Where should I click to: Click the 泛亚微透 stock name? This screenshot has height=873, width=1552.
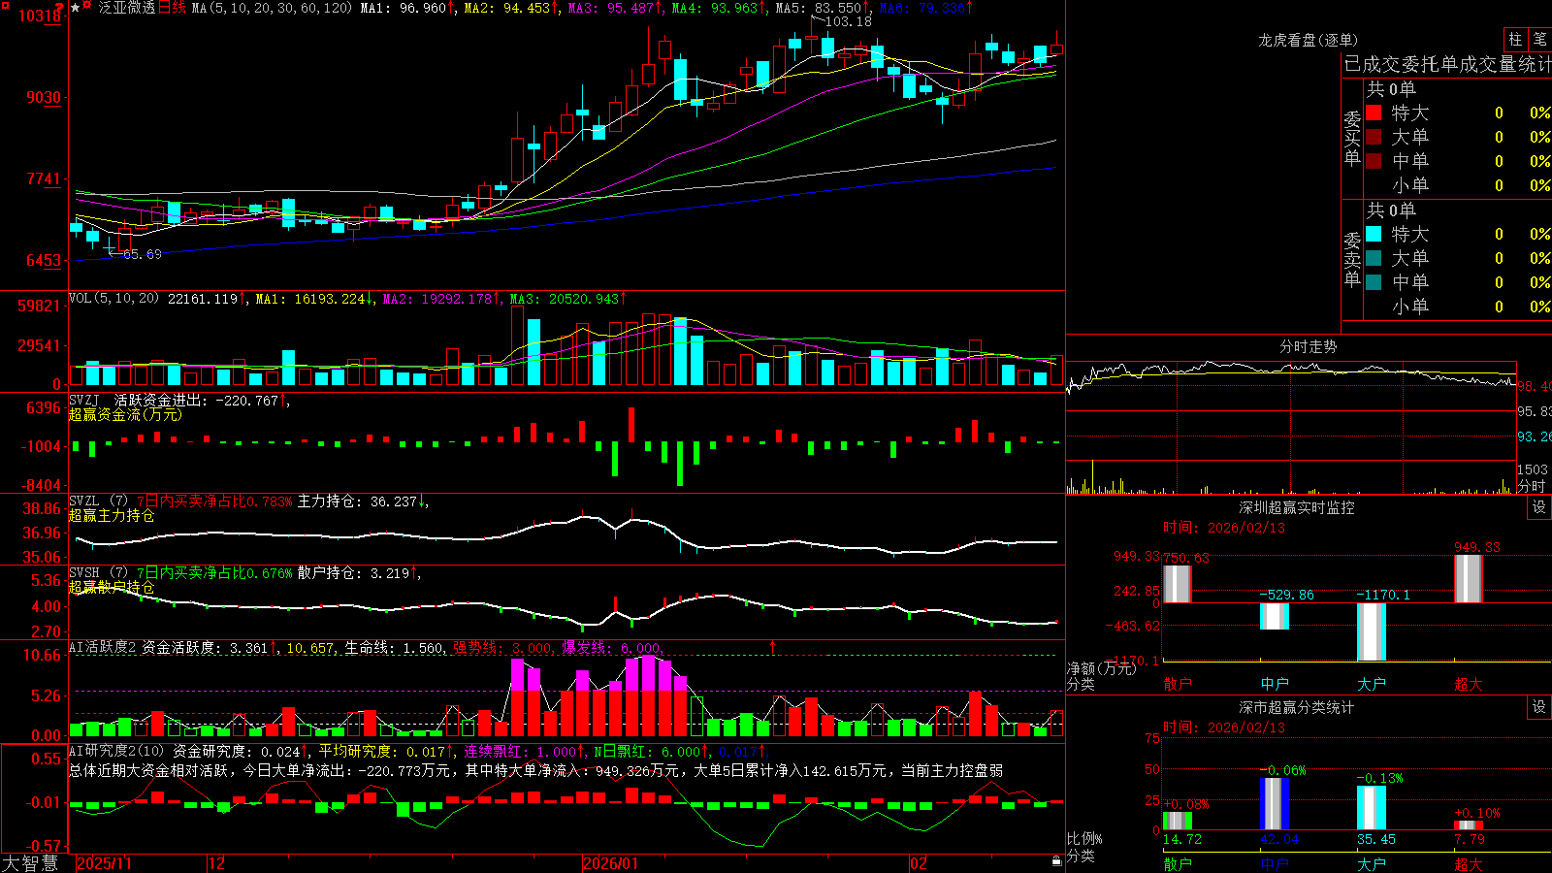click(x=126, y=8)
